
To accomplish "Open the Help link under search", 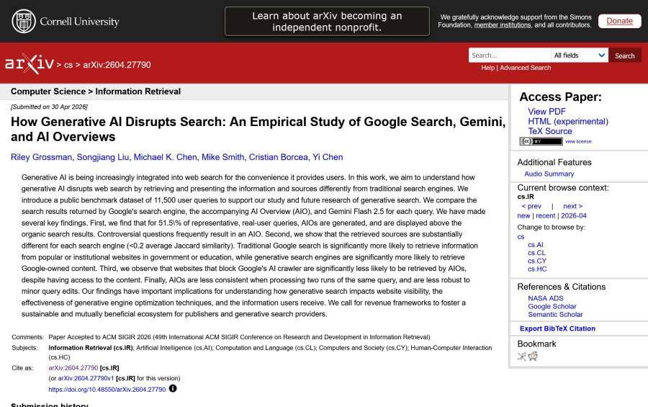I will 487,68.
